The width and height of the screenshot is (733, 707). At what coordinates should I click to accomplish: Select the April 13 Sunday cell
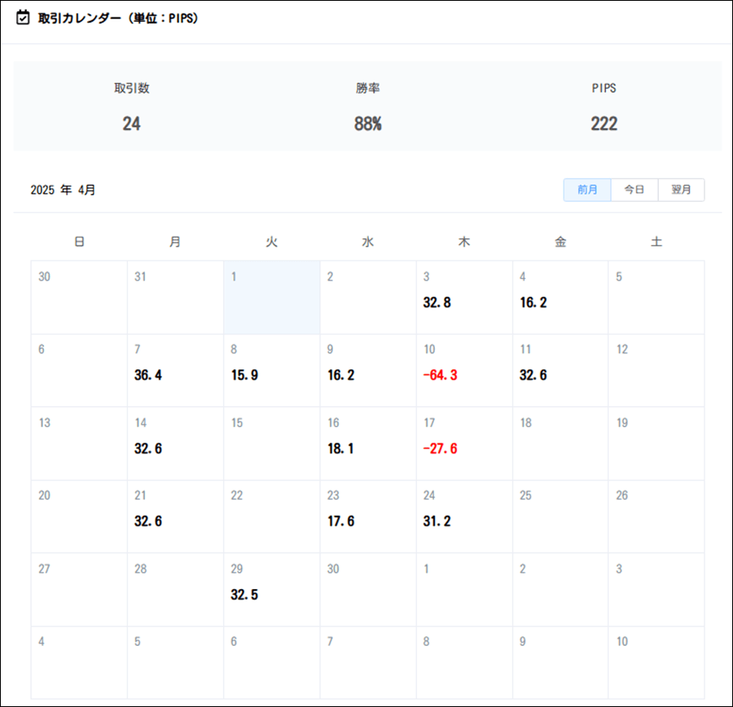coord(79,443)
